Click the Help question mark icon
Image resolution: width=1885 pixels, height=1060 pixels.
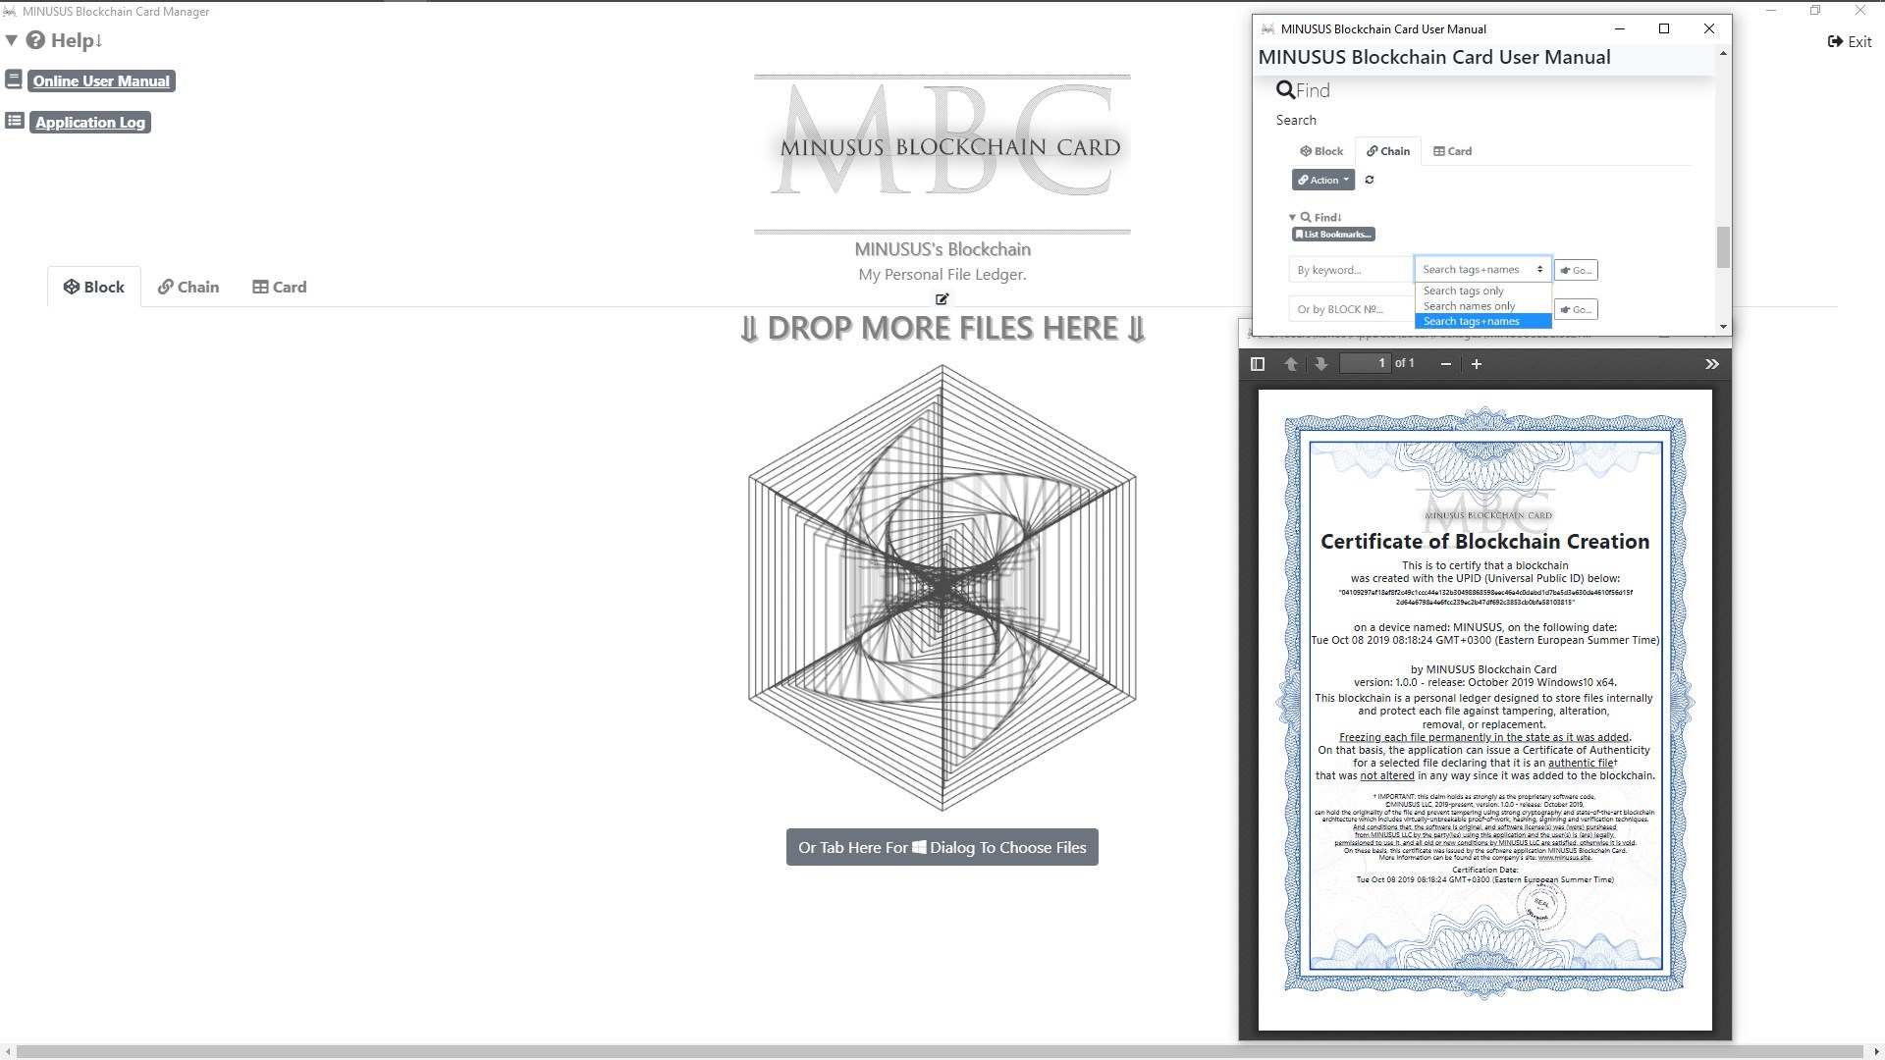[35, 40]
